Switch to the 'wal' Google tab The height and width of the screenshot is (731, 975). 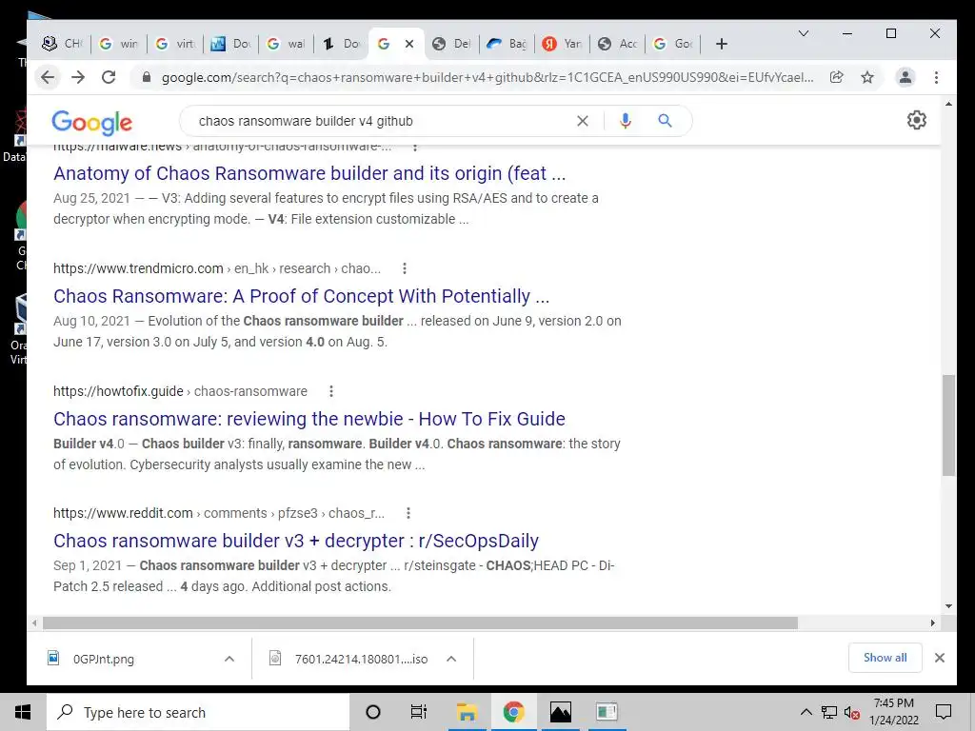click(x=286, y=44)
